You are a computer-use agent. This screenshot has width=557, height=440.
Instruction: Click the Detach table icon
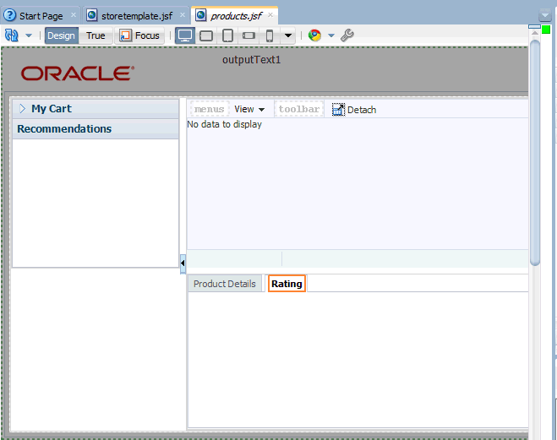pos(338,110)
